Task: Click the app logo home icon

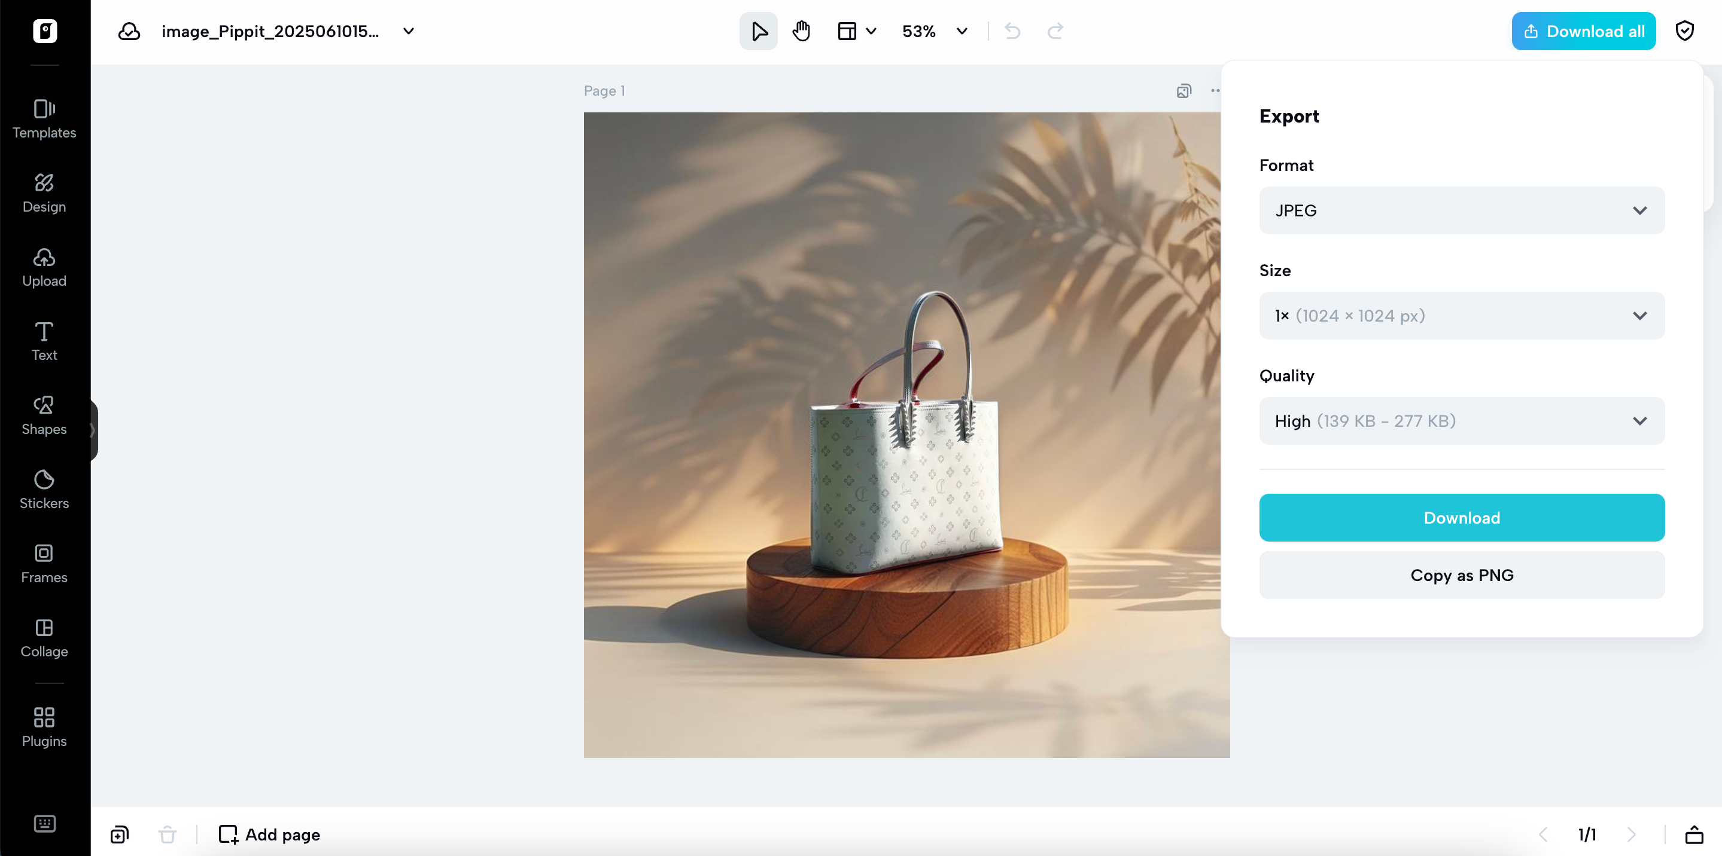Action: tap(45, 30)
